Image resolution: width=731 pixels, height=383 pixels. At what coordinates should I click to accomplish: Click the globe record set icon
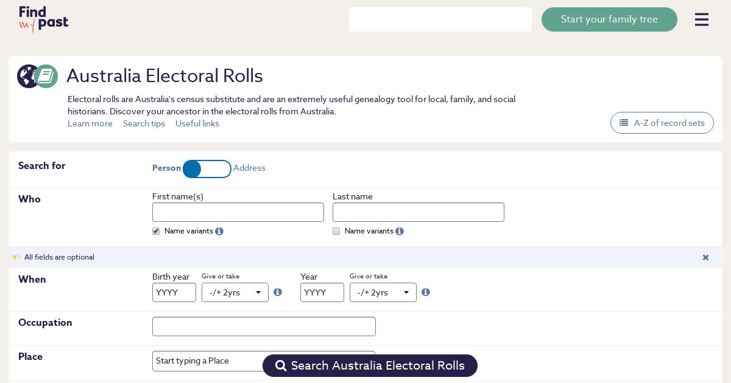point(27,77)
